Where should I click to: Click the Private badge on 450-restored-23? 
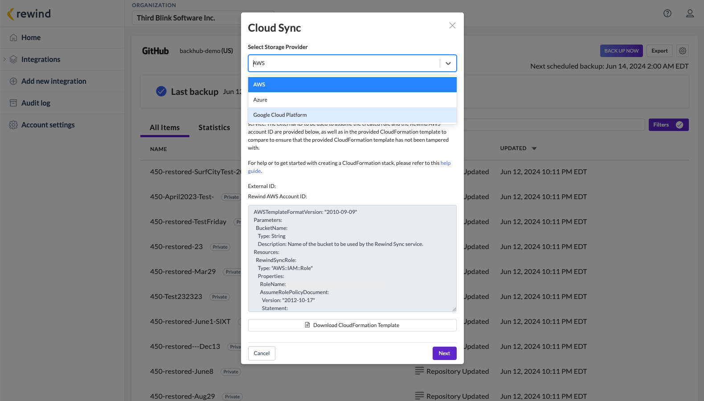coord(220,247)
